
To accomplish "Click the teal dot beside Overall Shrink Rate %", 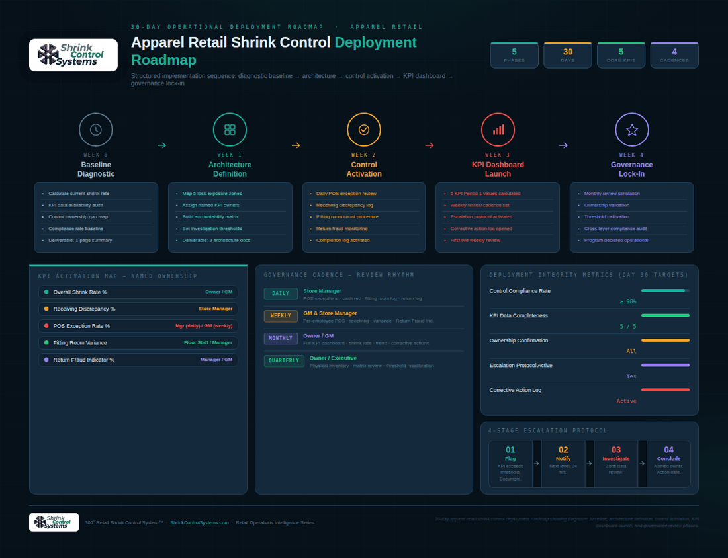I will (46, 292).
